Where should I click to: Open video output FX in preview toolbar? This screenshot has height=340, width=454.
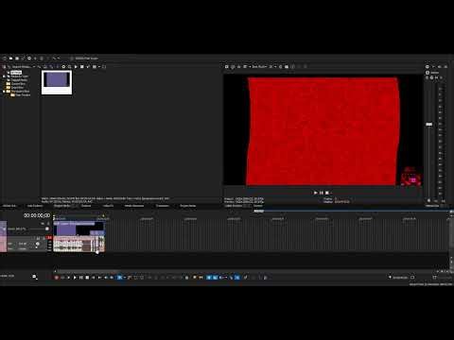[239, 67]
